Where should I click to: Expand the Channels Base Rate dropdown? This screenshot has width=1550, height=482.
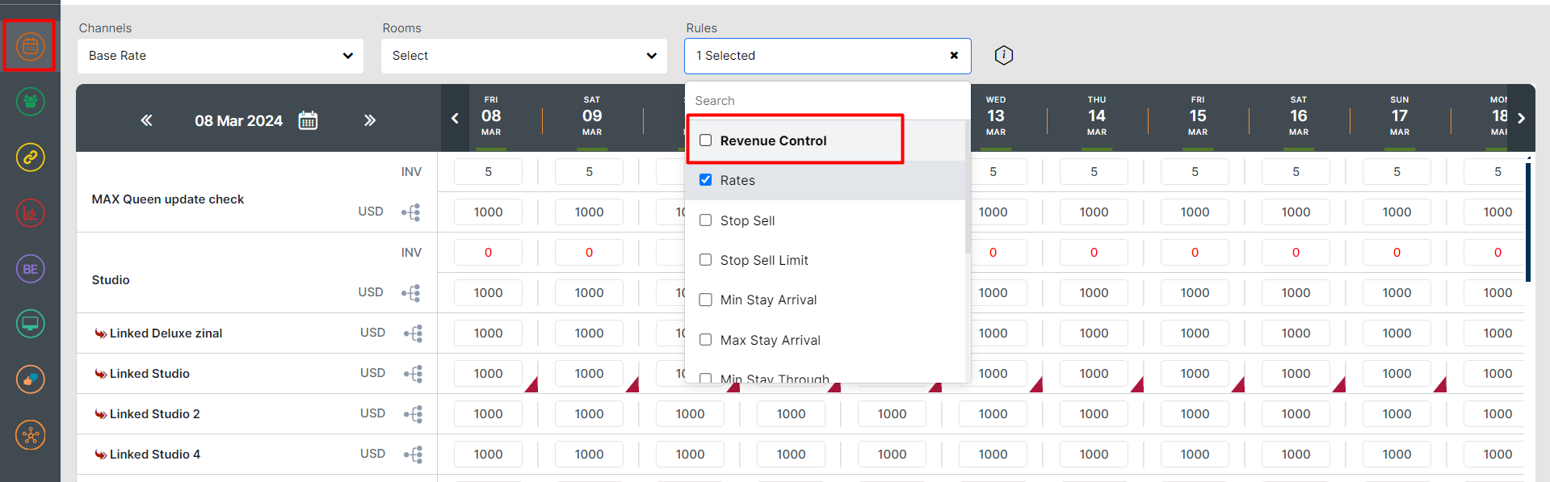[221, 56]
